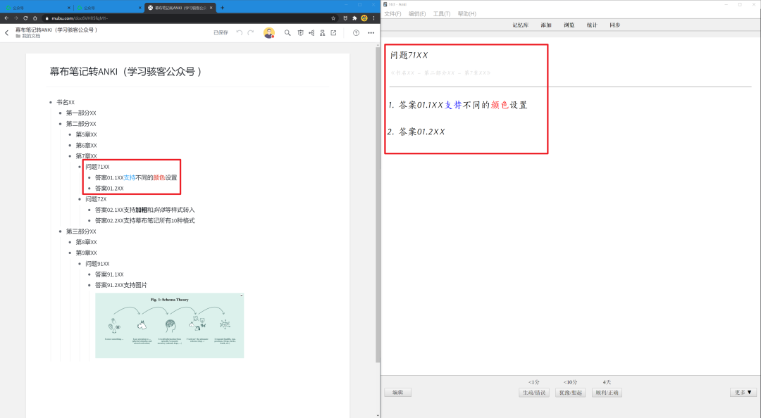Open the document structure icon in Mubu

click(322, 32)
